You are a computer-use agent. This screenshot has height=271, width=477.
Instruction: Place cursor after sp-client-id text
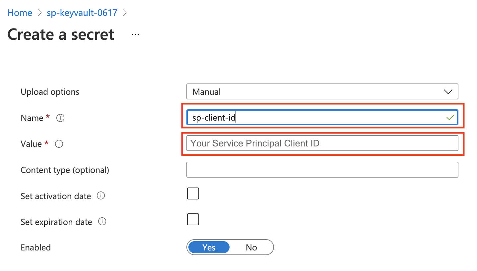click(236, 117)
